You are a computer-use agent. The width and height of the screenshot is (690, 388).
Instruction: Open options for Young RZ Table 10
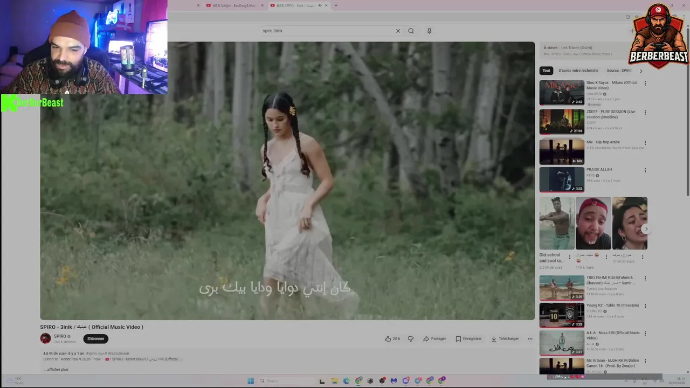pos(645,306)
